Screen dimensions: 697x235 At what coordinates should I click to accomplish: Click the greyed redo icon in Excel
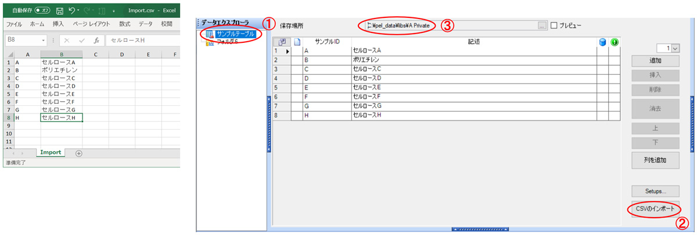[86, 10]
